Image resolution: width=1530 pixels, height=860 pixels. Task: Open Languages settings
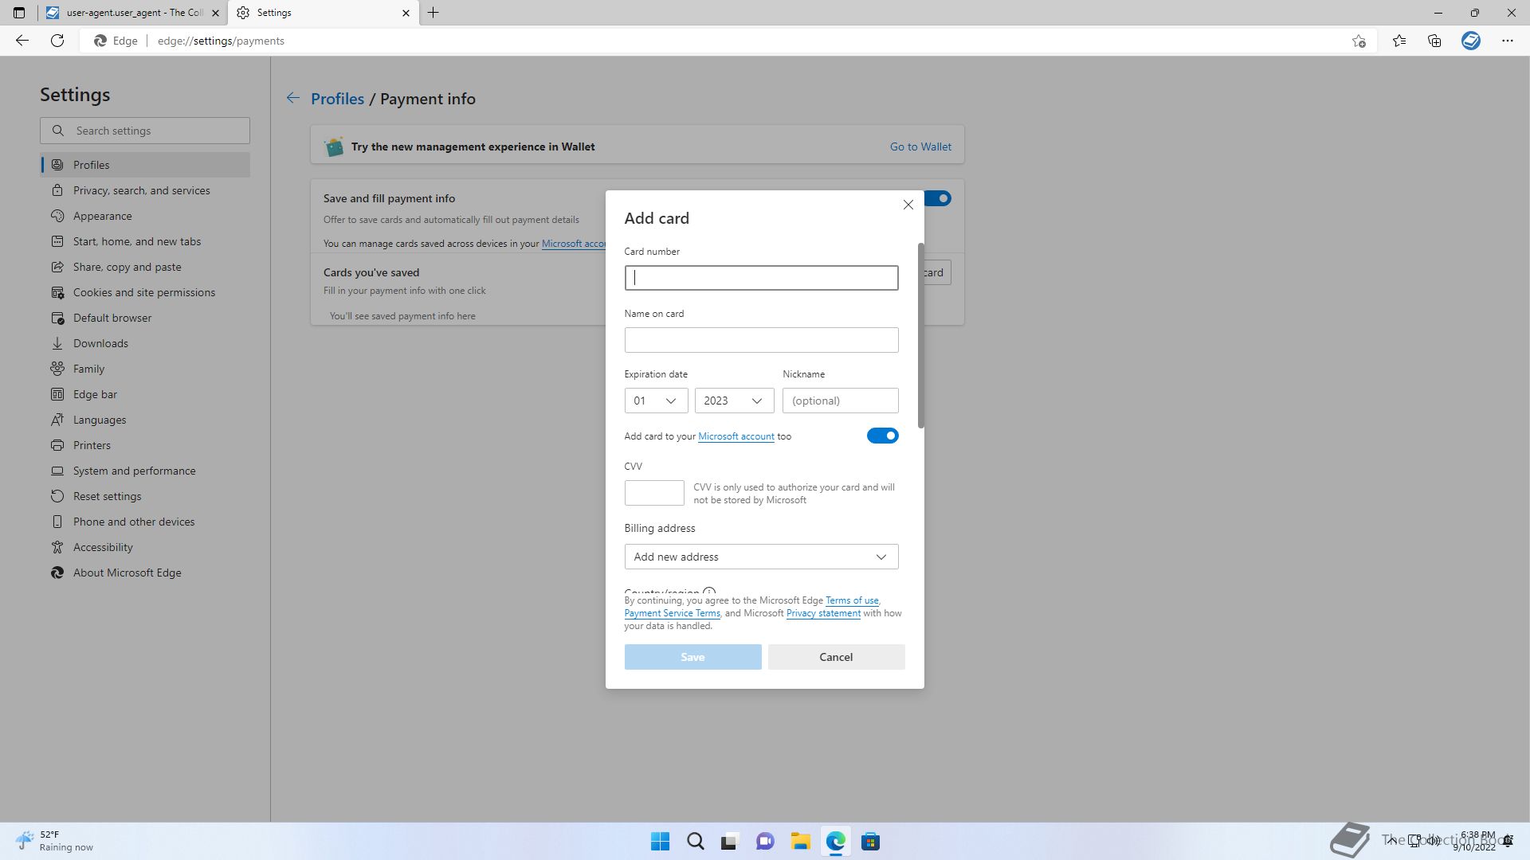point(145,420)
